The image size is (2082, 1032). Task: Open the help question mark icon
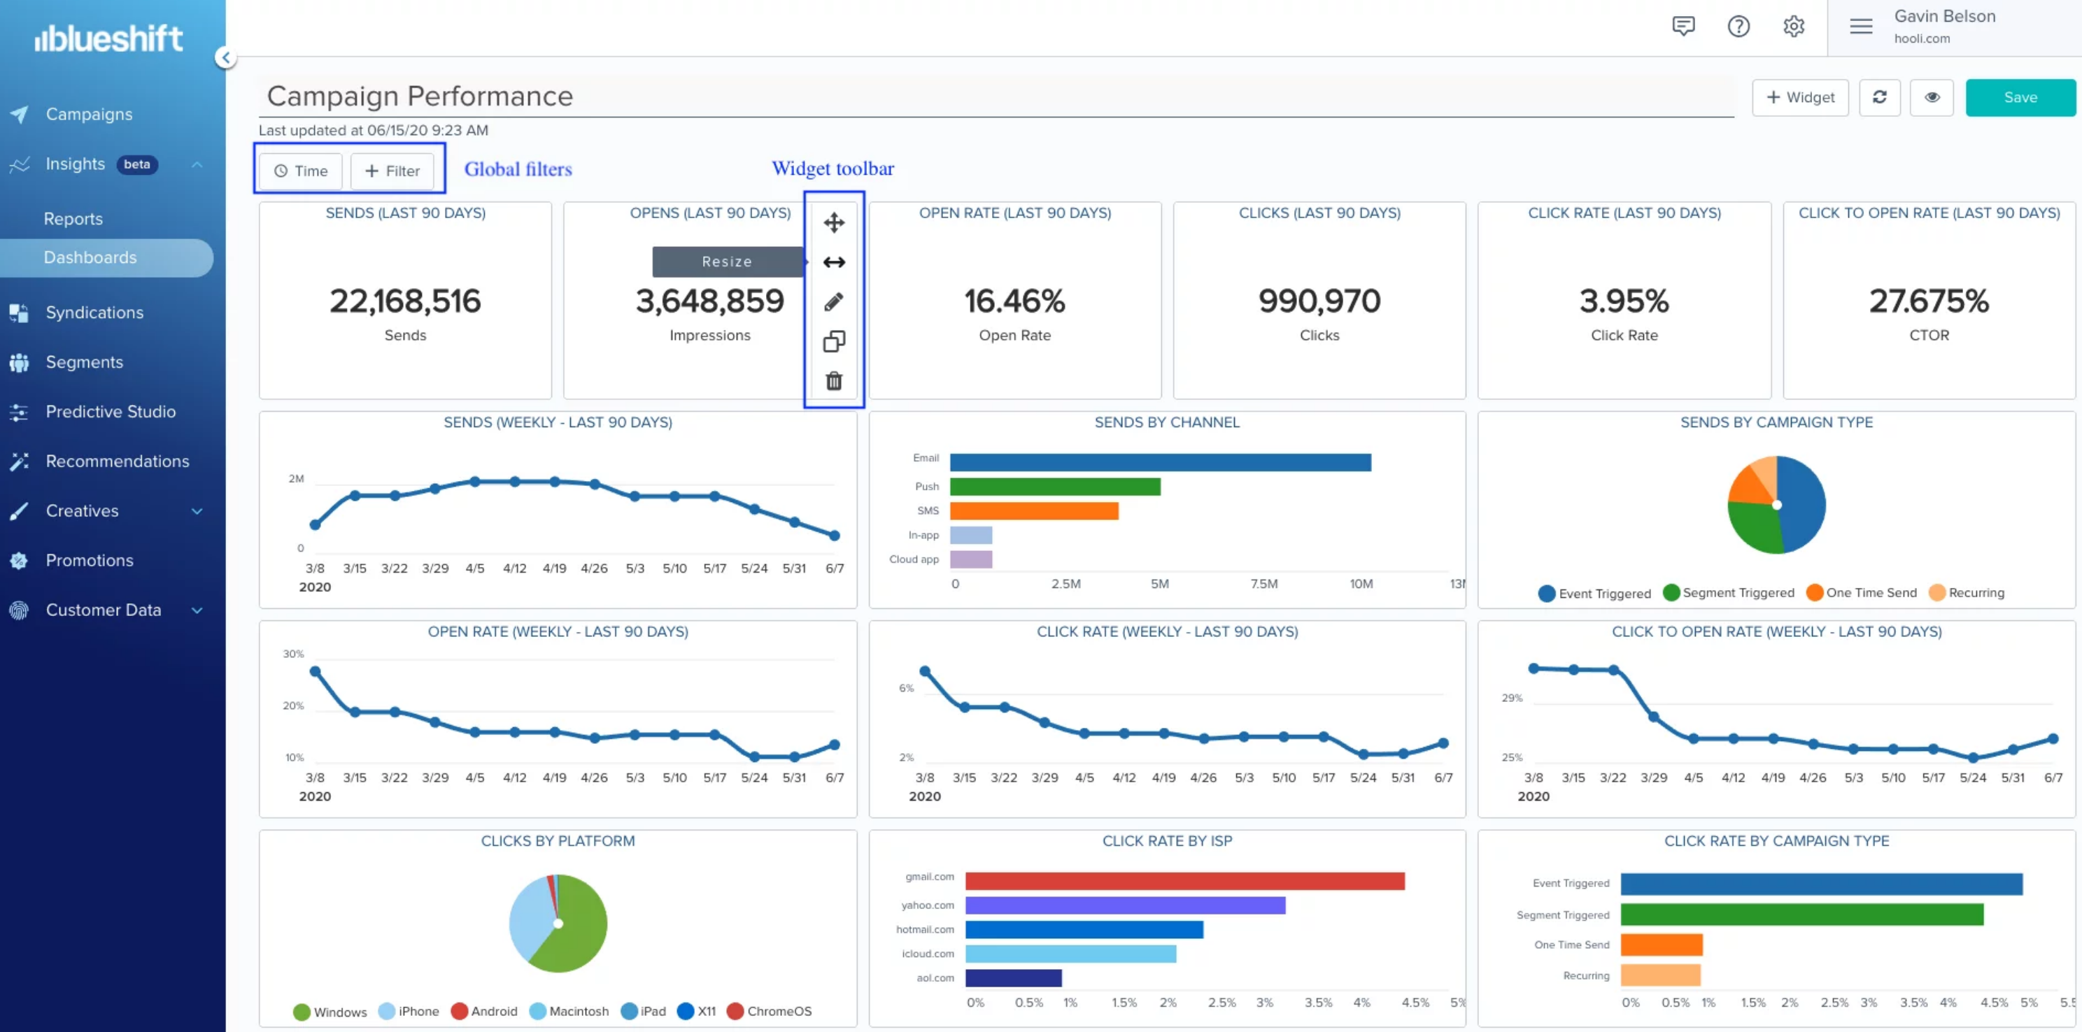(x=1738, y=27)
